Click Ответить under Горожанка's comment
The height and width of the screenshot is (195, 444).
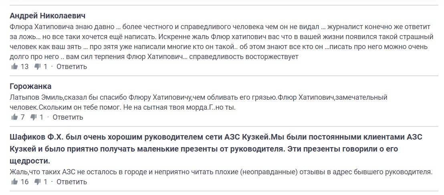(68, 117)
